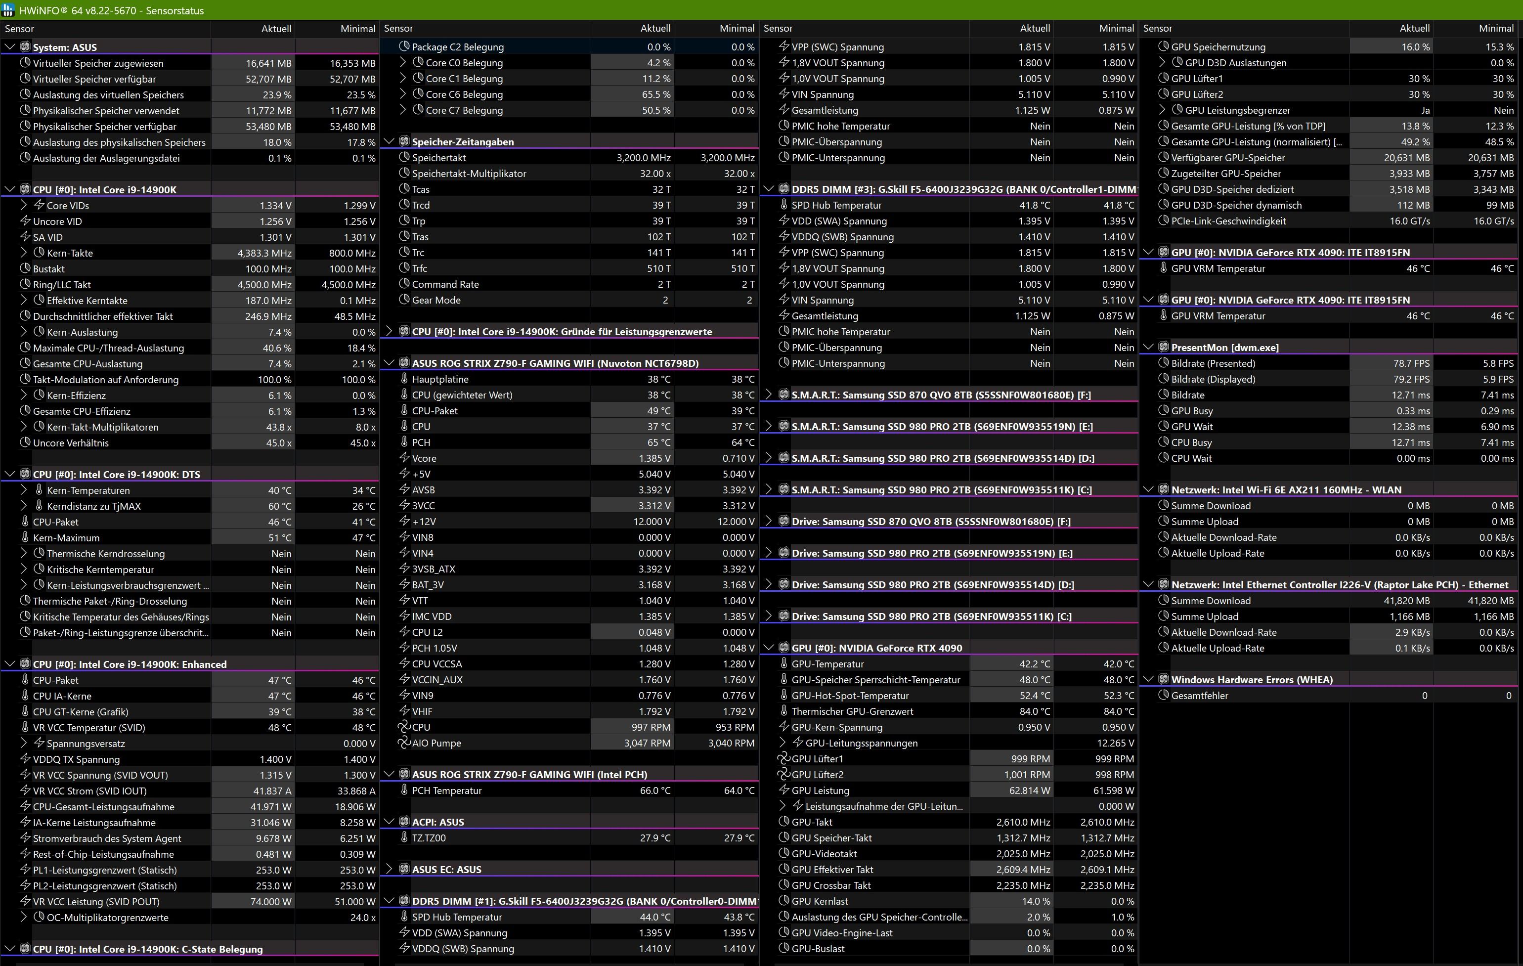Click the chip icon beside Windows Hardware Errors (WHEA)
Image resolution: width=1523 pixels, height=966 pixels.
point(1164,679)
